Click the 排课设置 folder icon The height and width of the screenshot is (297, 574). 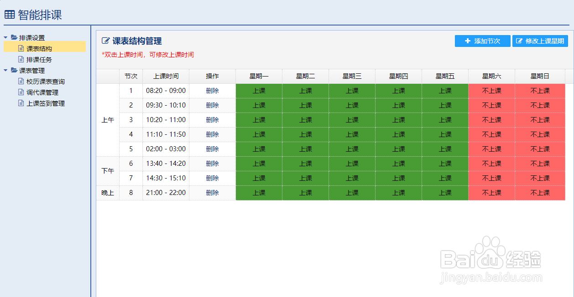(x=14, y=37)
